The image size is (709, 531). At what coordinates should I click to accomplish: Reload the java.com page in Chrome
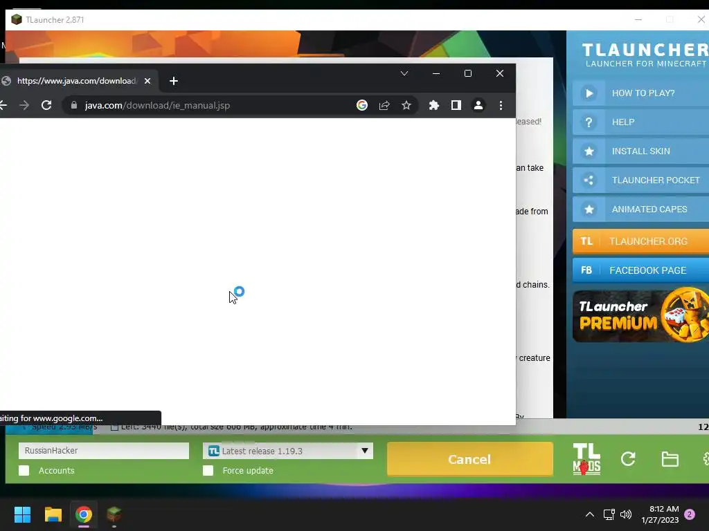(x=46, y=105)
